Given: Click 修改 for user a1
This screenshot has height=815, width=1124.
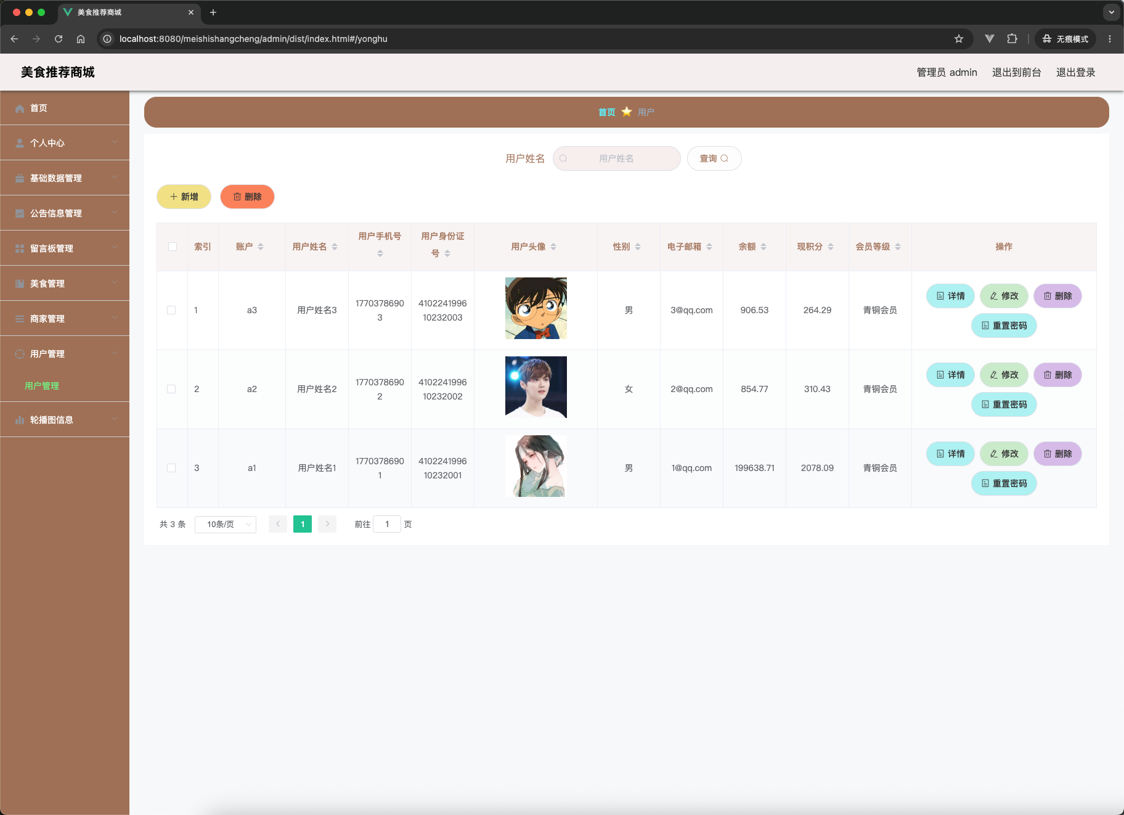Looking at the screenshot, I should (x=1004, y=454).
